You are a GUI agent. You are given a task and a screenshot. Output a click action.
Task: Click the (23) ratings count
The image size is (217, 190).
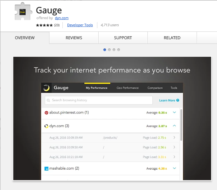tap(57, 25)
